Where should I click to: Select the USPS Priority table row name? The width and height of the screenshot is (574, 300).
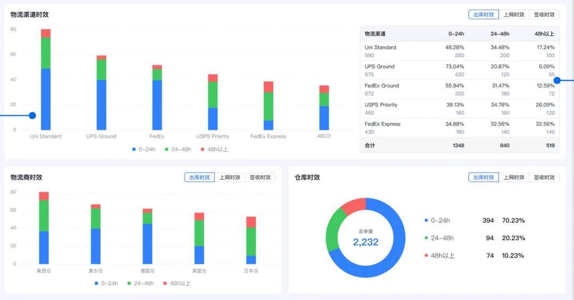[x=381, y=105]
